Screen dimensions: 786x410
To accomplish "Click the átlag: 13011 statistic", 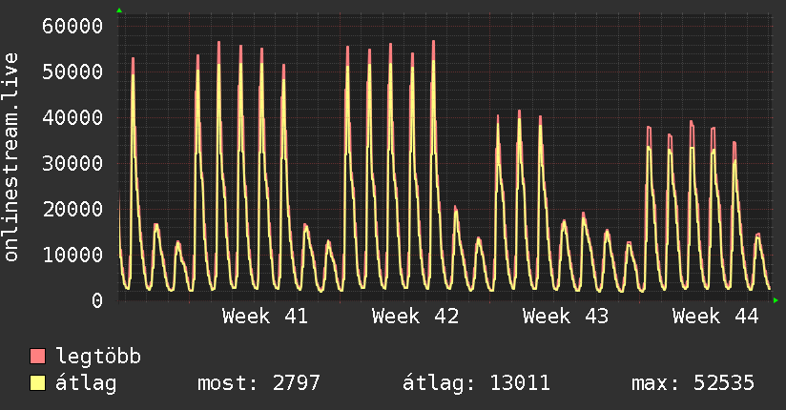I will [x=476, y=384].
